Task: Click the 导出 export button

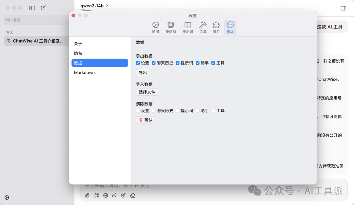Action: [143, 73]
